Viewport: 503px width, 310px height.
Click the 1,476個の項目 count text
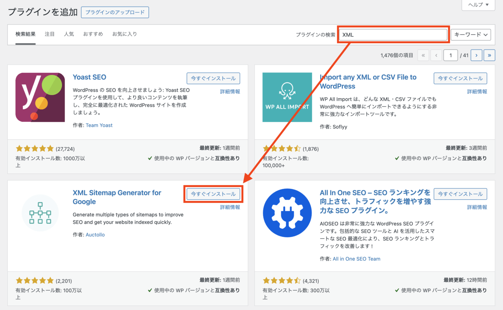pyautogui.click(x=397, y=56)
